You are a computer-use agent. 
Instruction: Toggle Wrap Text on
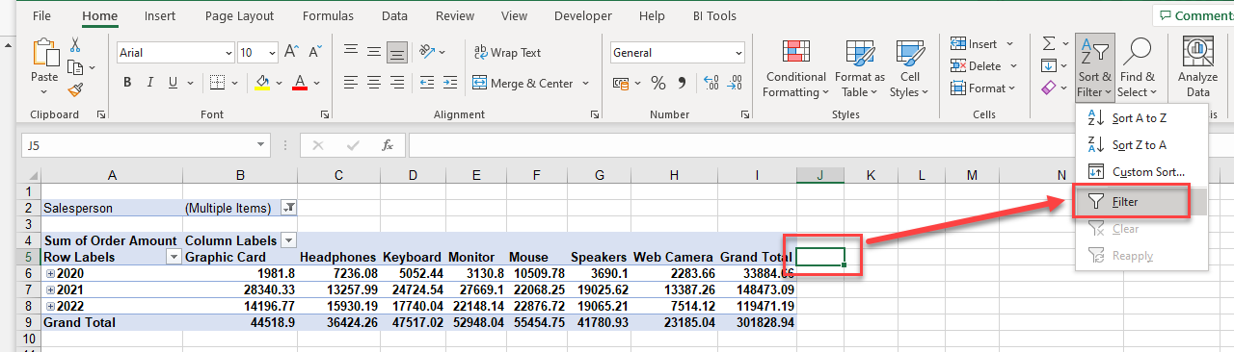pyautogui.click(x=507, y=53)
